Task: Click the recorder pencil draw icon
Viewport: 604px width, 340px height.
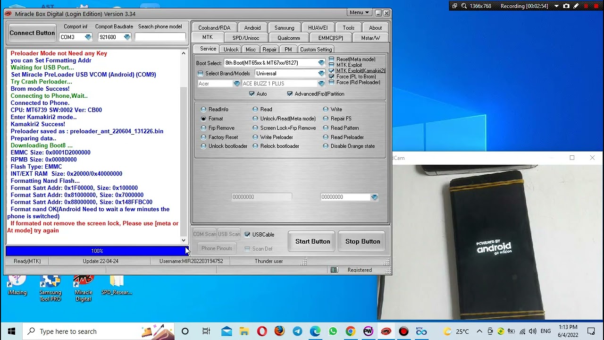Action: click(576, 6)
